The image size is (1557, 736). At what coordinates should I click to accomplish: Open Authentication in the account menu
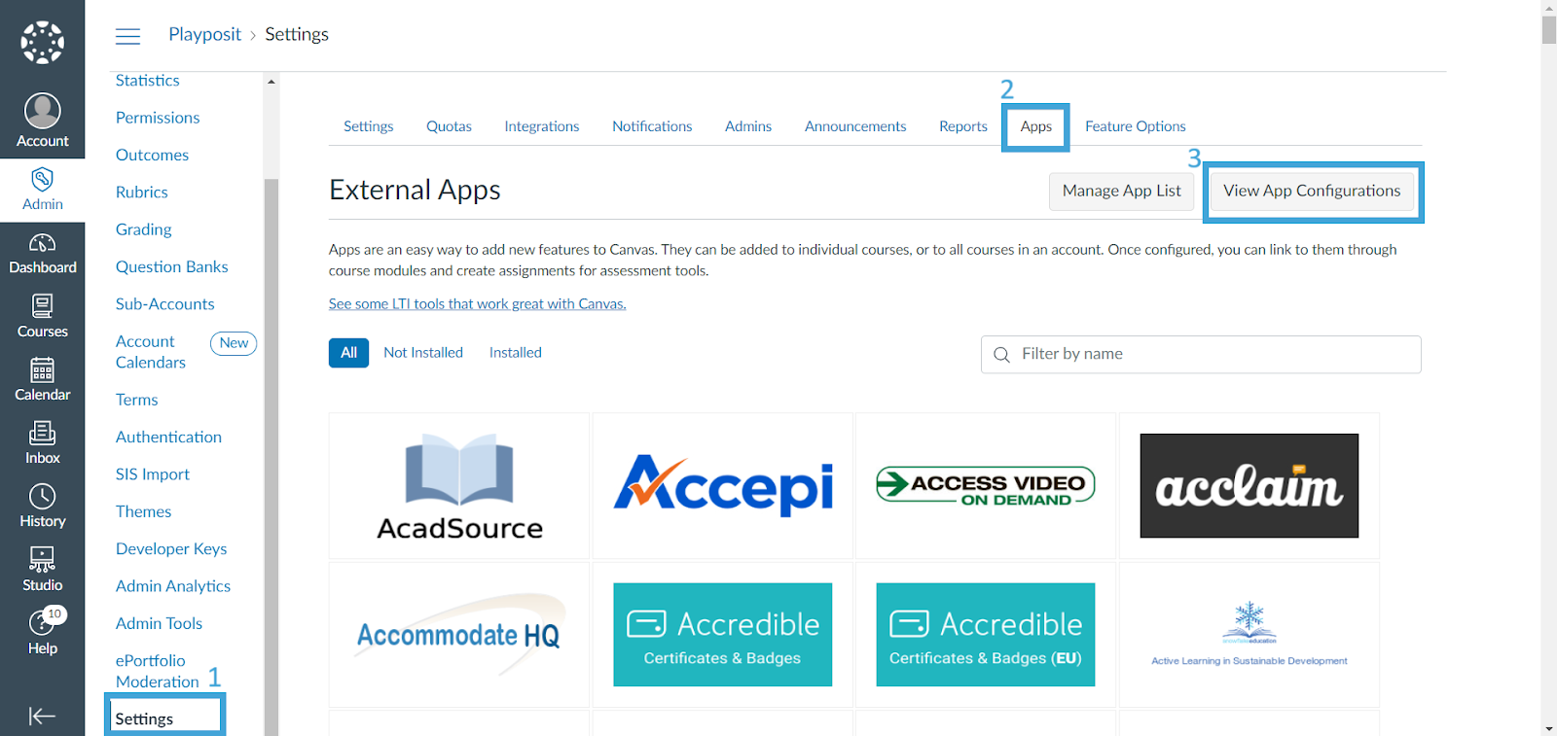point(169,438)
